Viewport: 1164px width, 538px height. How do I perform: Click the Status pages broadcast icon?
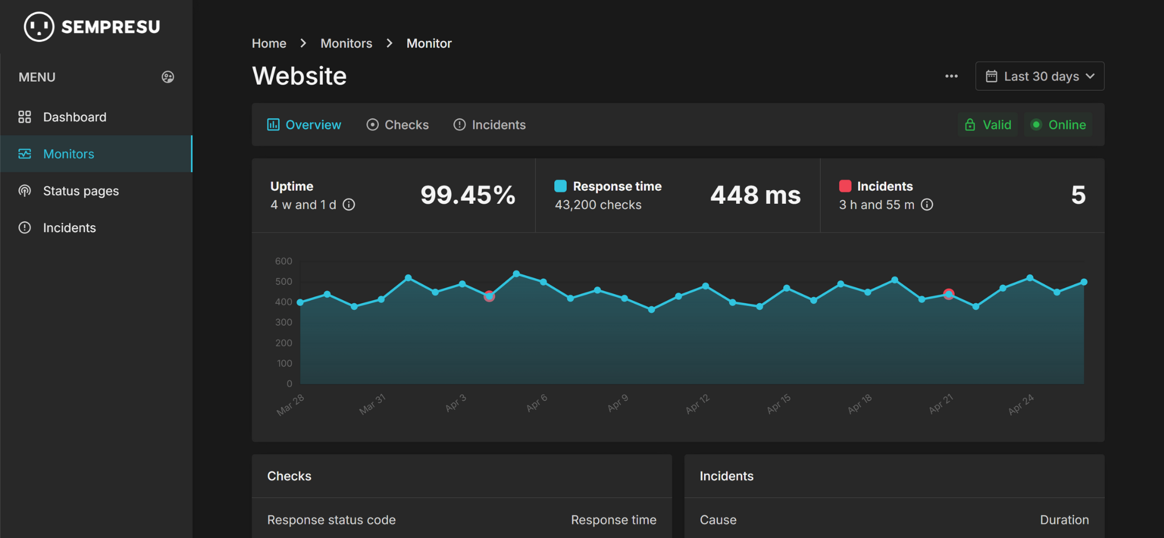pyautogui.click(x=24, y=191)
